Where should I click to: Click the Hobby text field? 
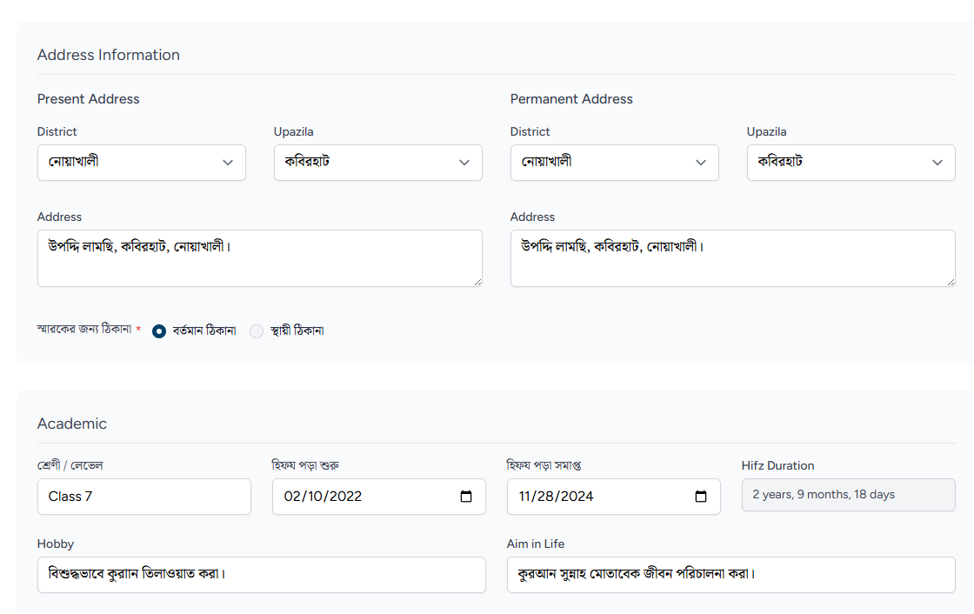click(x=261, y=575)
